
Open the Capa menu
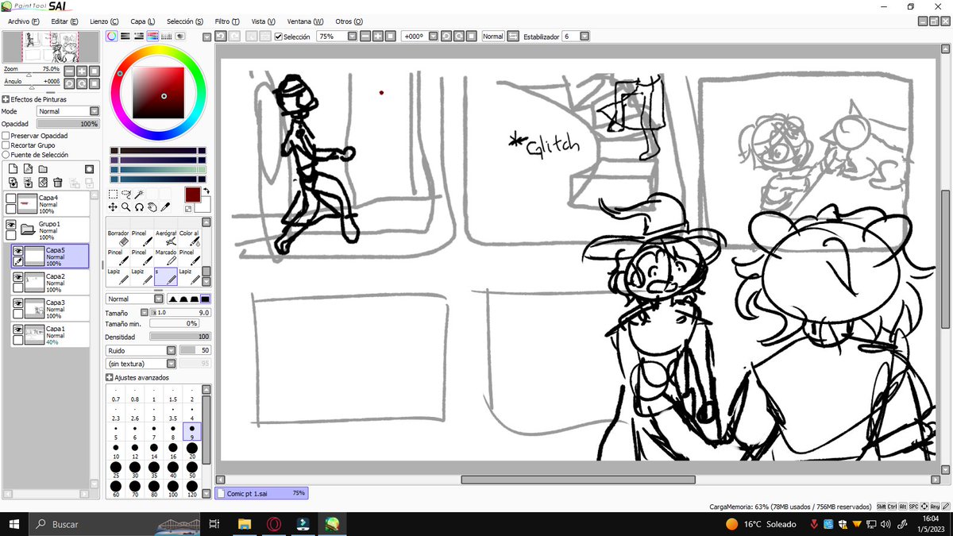(x=143, y=21)
